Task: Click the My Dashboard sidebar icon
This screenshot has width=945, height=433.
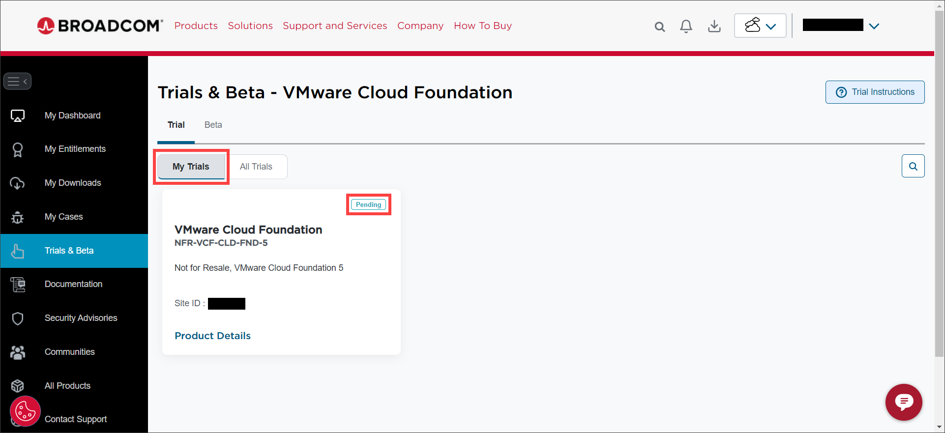Action: point(18,116)
